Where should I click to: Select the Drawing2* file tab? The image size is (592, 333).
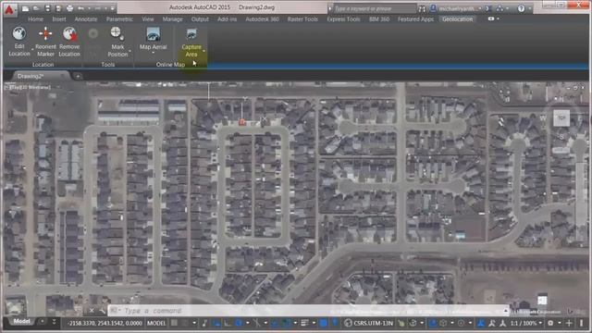click(31, 76)
